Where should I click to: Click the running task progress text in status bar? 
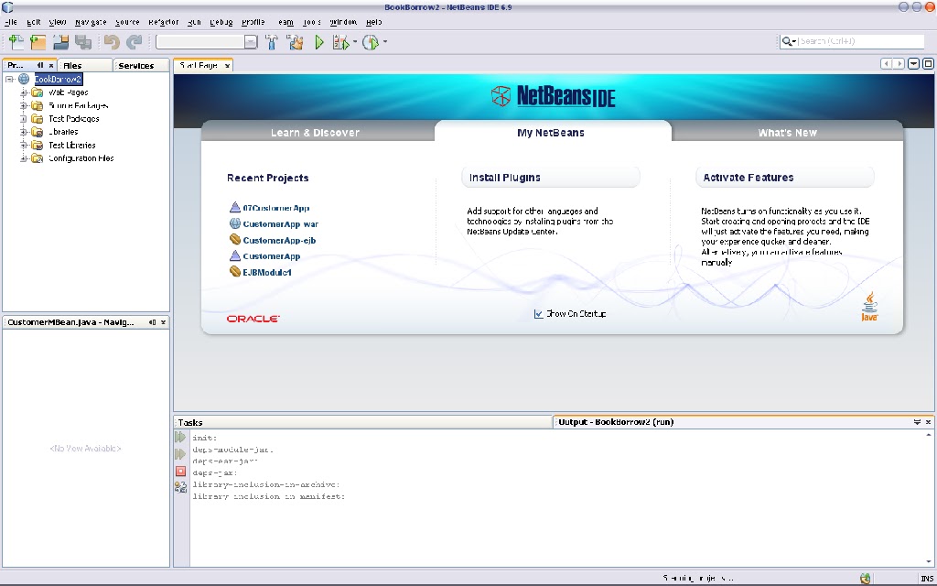[697, 579]
